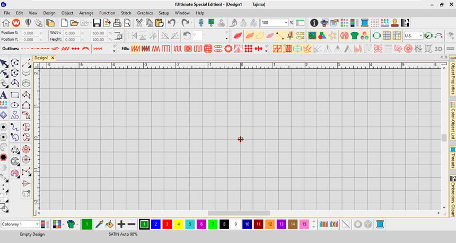
Task: Toggle the hoop display button
Action: coord(376,36)
